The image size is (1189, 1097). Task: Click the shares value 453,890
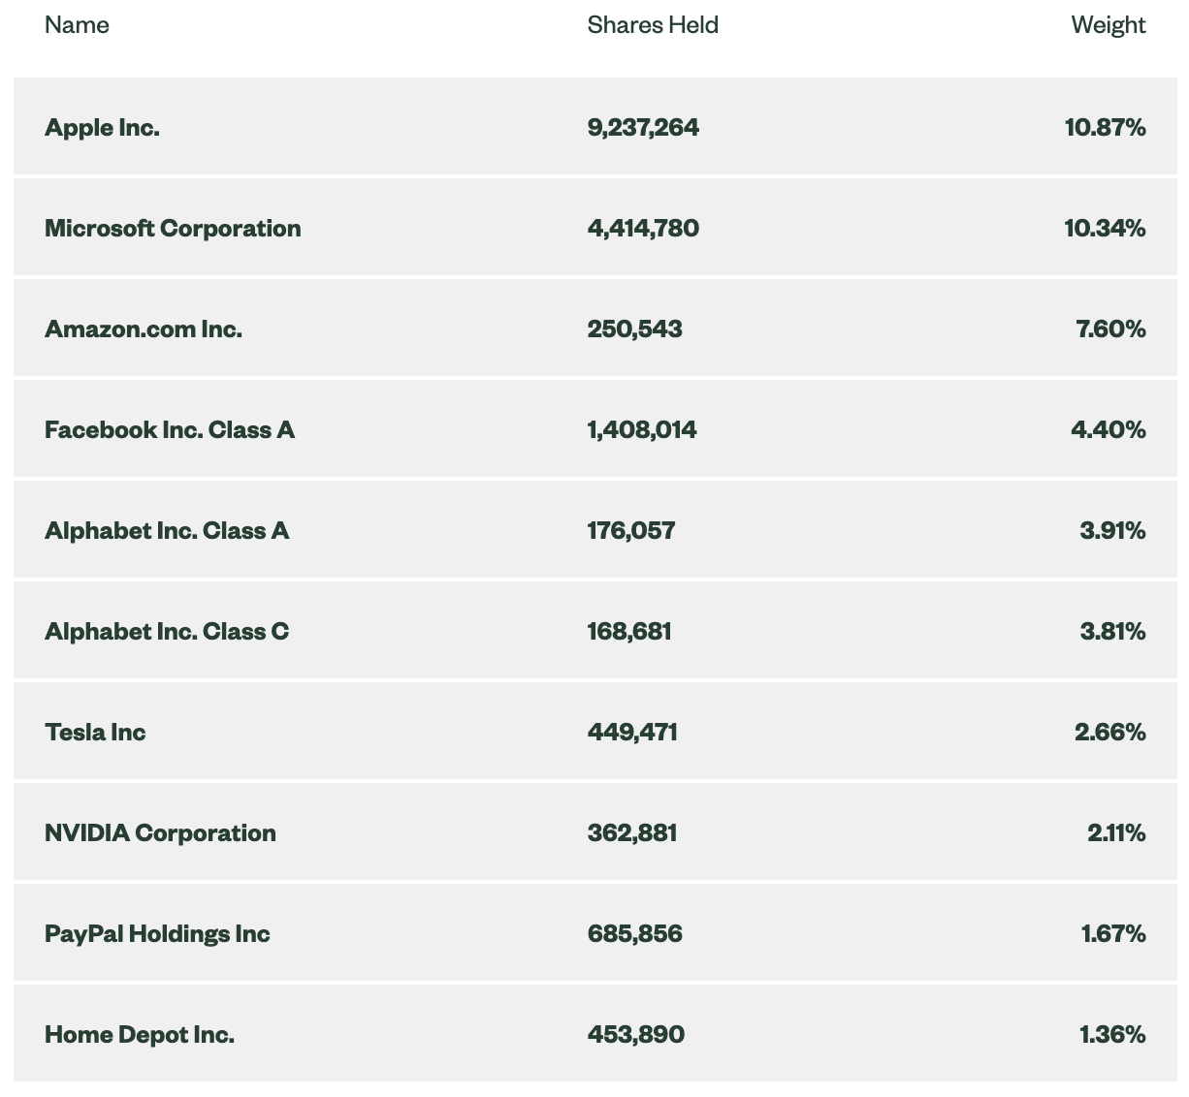pyautogui.click(x=636, y=1034)
